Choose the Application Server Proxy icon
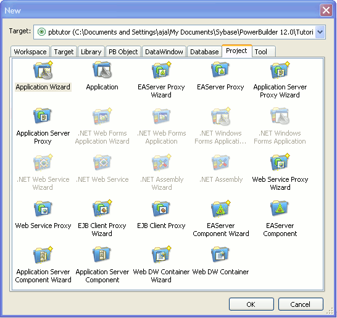The height and width of the screenshot is (318, 337). (43, 116)
